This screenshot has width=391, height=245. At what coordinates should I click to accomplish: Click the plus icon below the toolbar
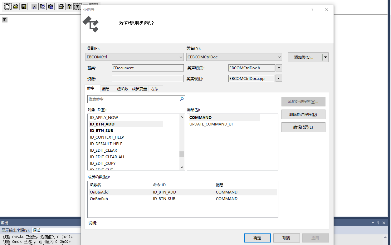click(4, 20)
